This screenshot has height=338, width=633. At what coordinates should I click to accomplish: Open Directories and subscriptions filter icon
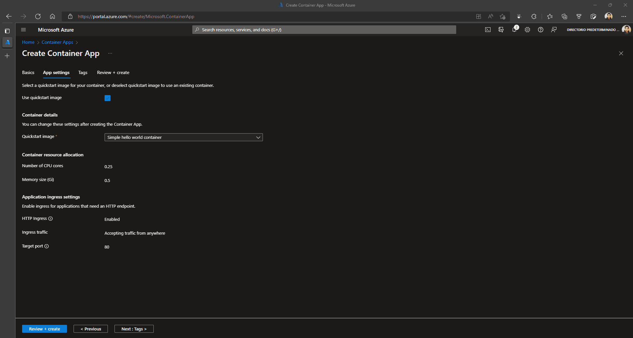point(501,30)
